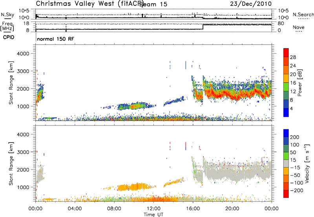The width and height of the screenshot is (314, 217).
Task: Click the gray velocity band near 20:00
Action: point(236,171)
